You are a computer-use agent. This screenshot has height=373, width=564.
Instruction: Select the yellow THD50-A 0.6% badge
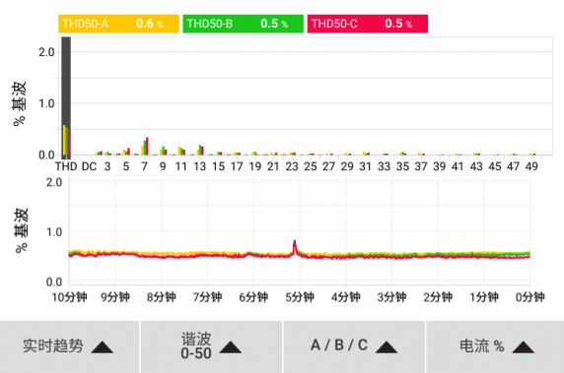pos(118,24)
